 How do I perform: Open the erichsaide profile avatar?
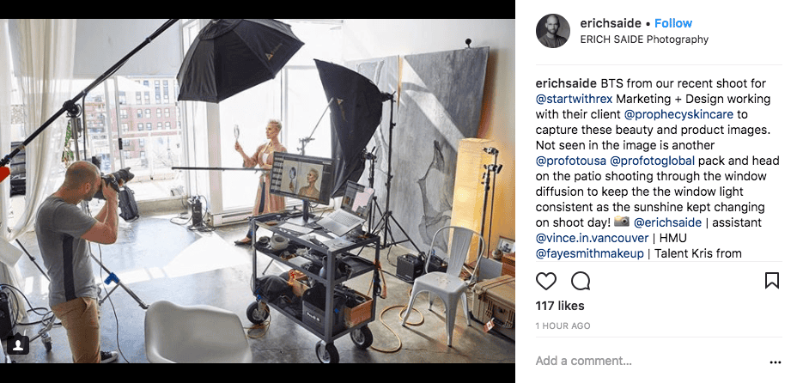552,31
